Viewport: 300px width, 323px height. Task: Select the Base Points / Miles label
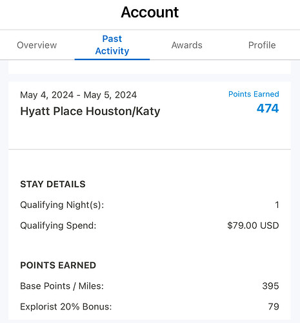click(x=62, y=286)
